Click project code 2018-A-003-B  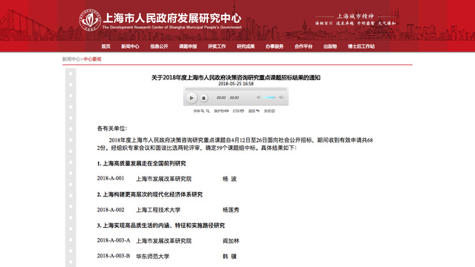113,256
